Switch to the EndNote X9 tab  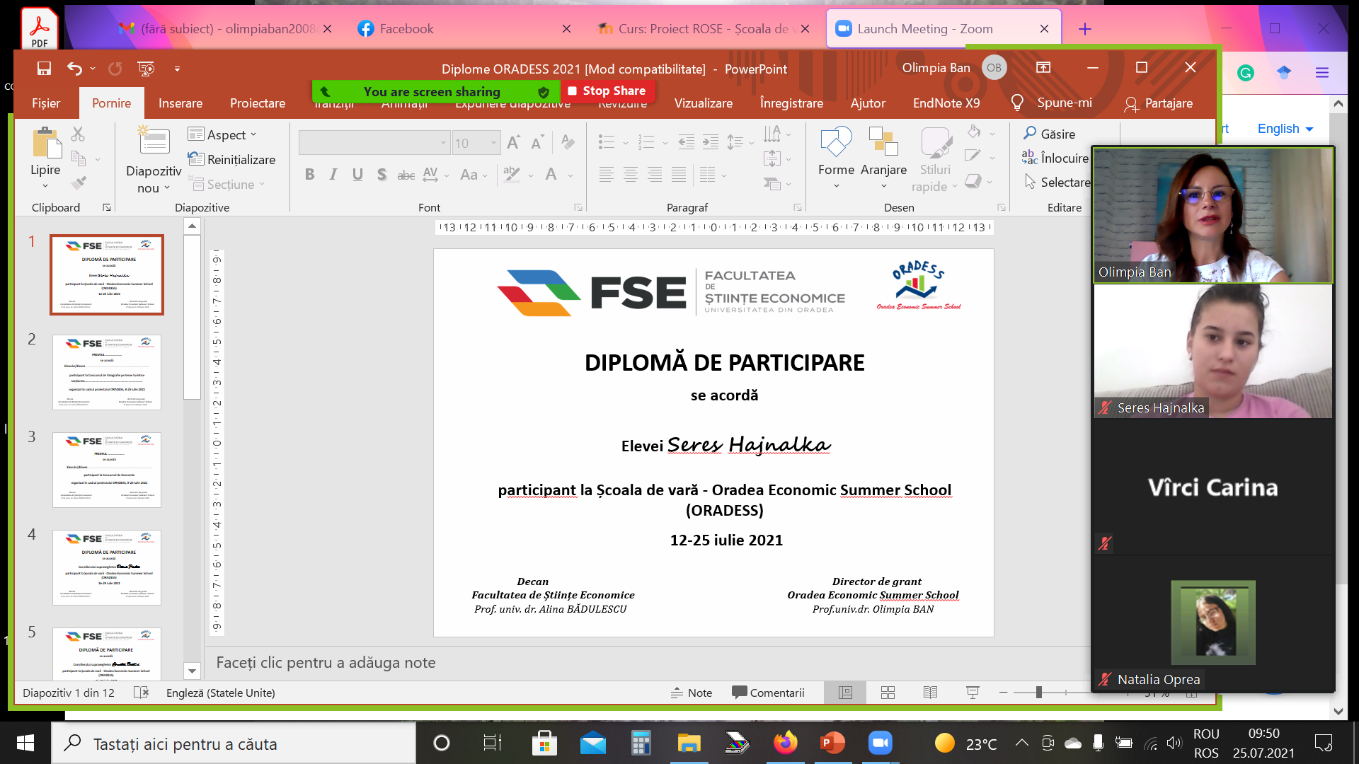pos(946,103)
